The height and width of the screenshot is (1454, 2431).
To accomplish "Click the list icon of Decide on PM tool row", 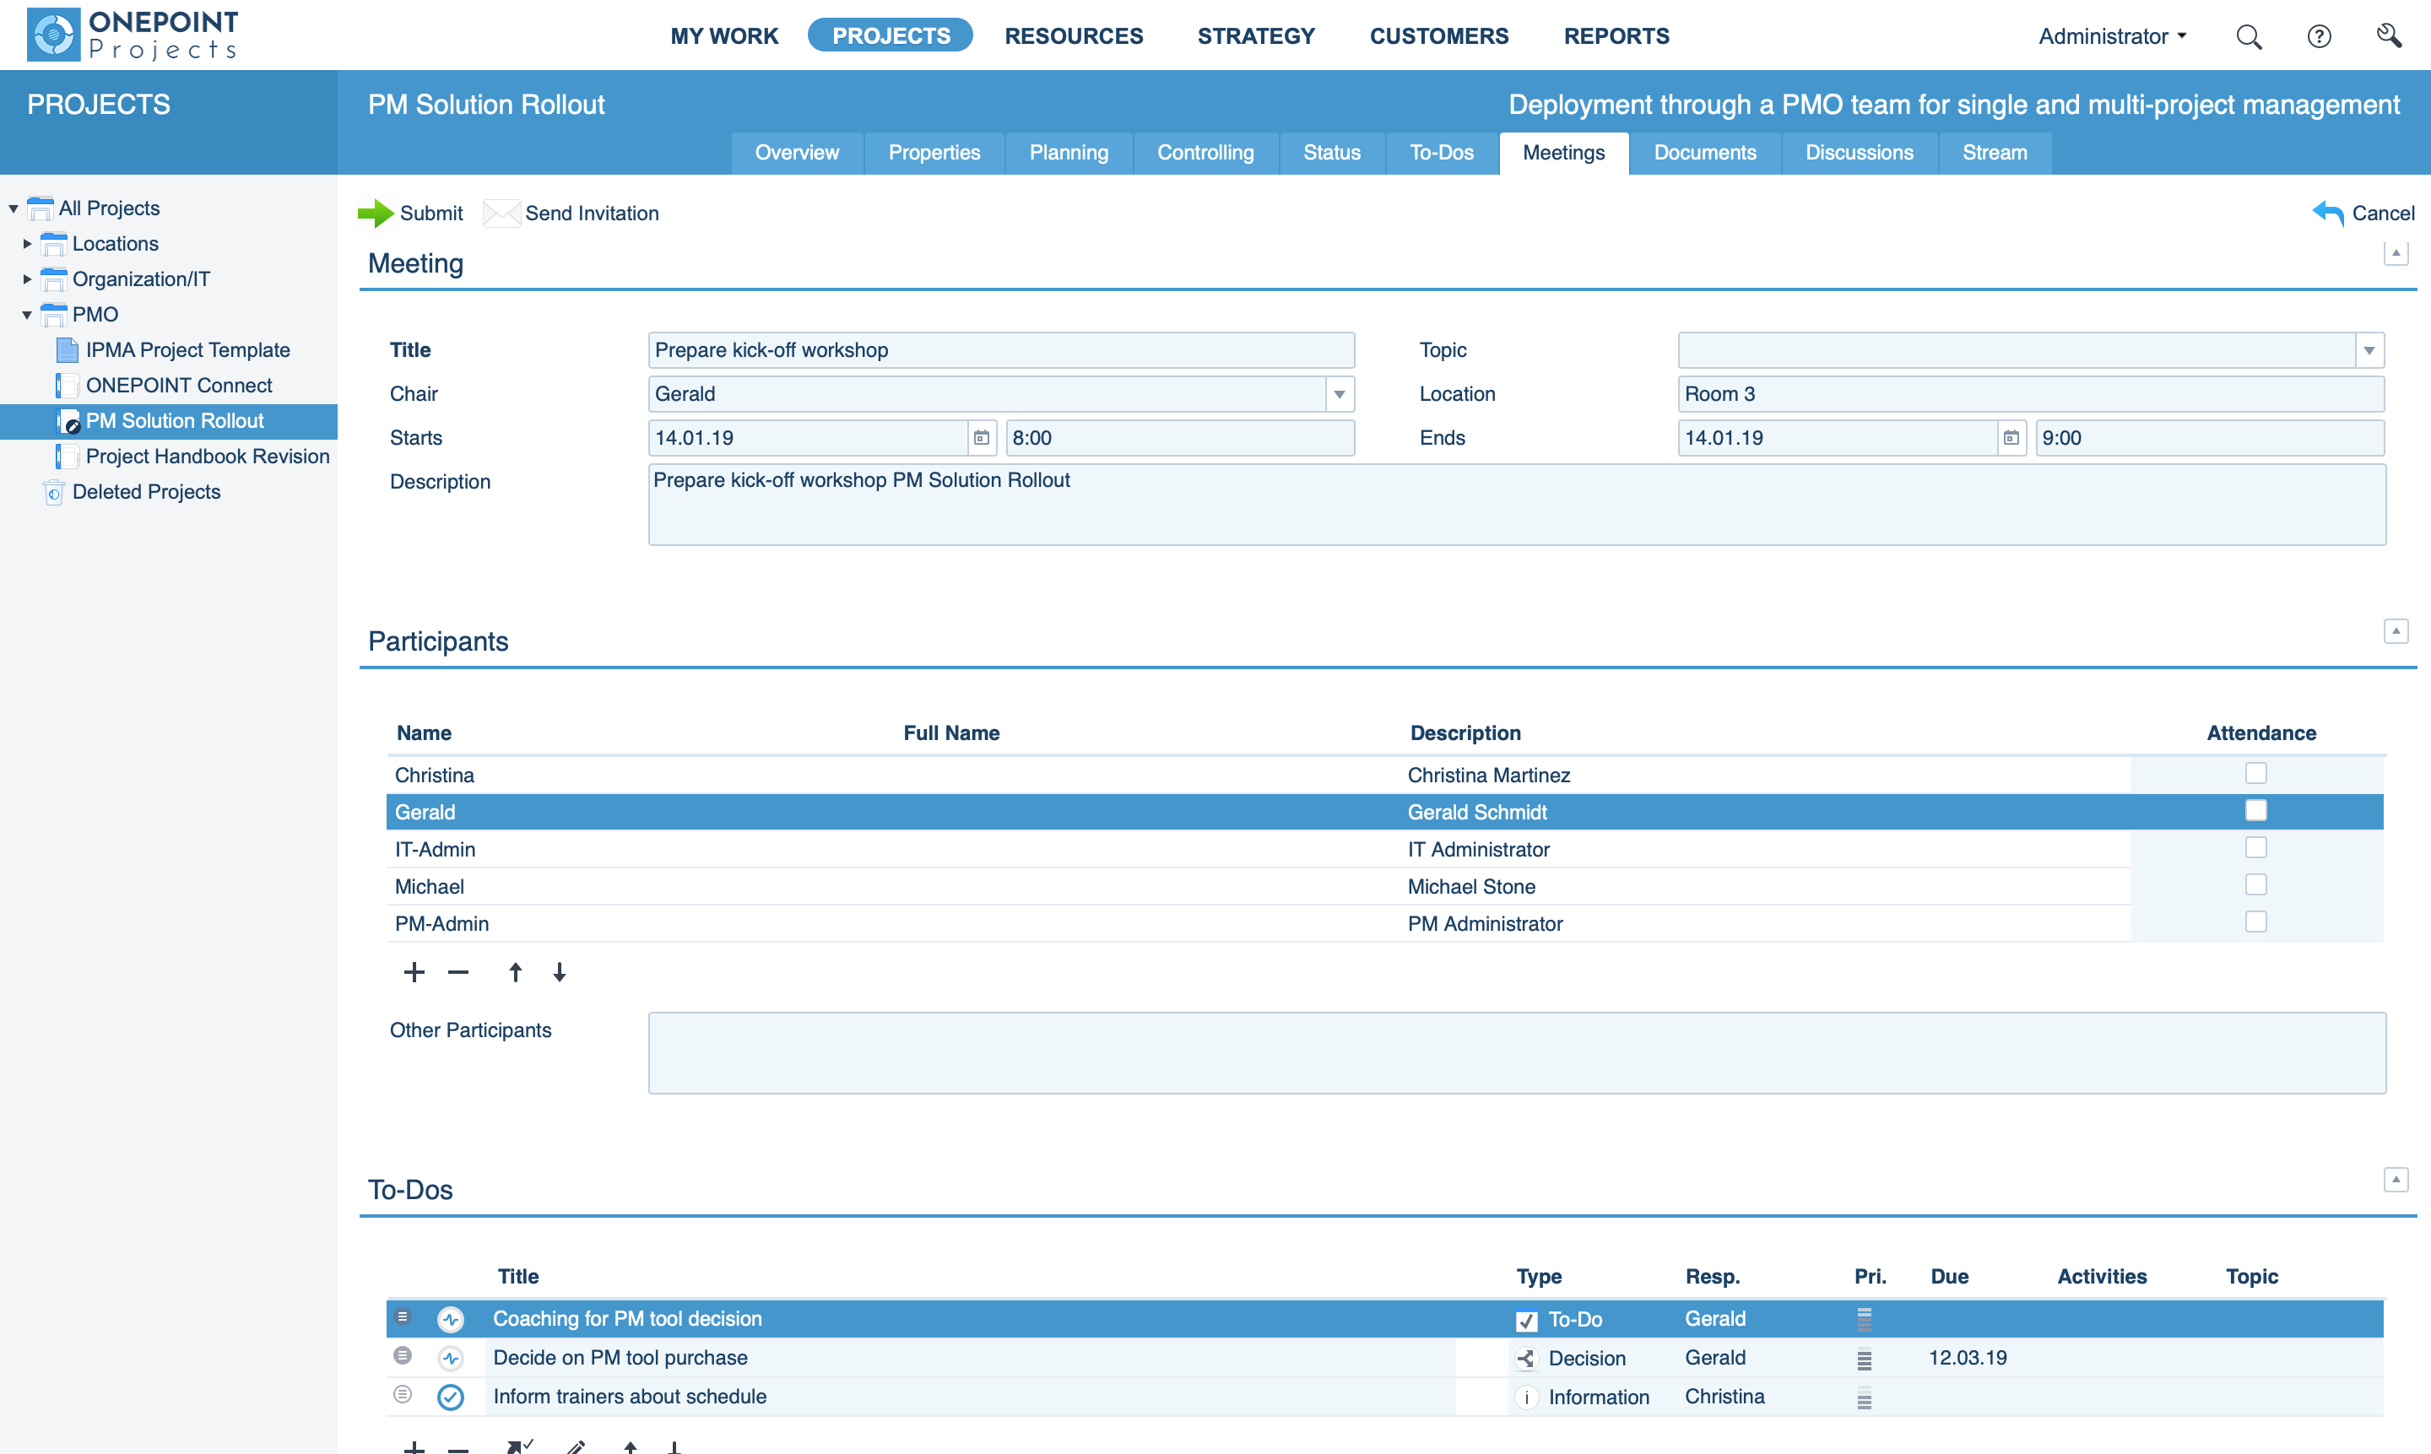I will [x=403, y=1356].
